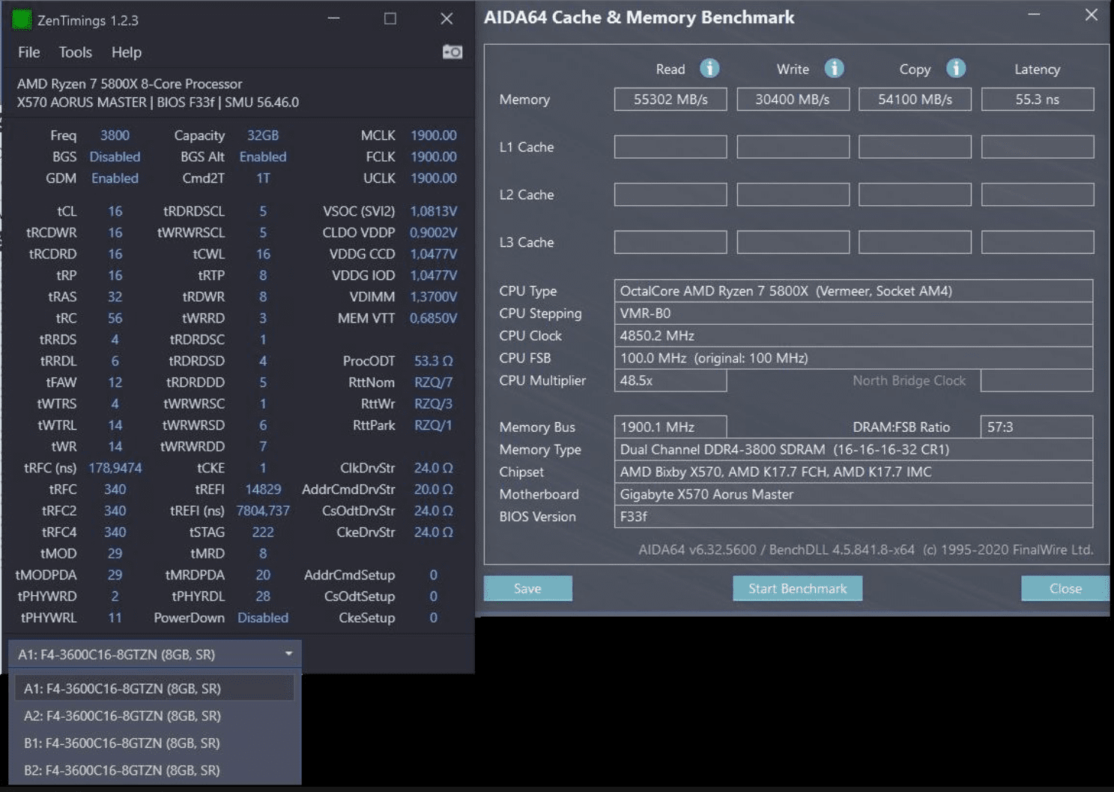Select B2: F4-3600C16-8GTZN in dropdown list

(155, 770)
